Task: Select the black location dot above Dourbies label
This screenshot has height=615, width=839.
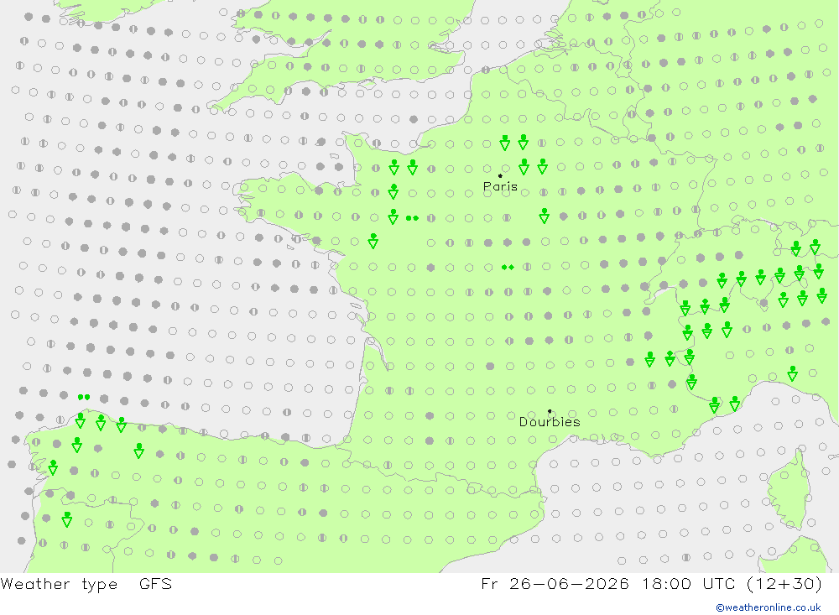Action: [x=550, y=411]
